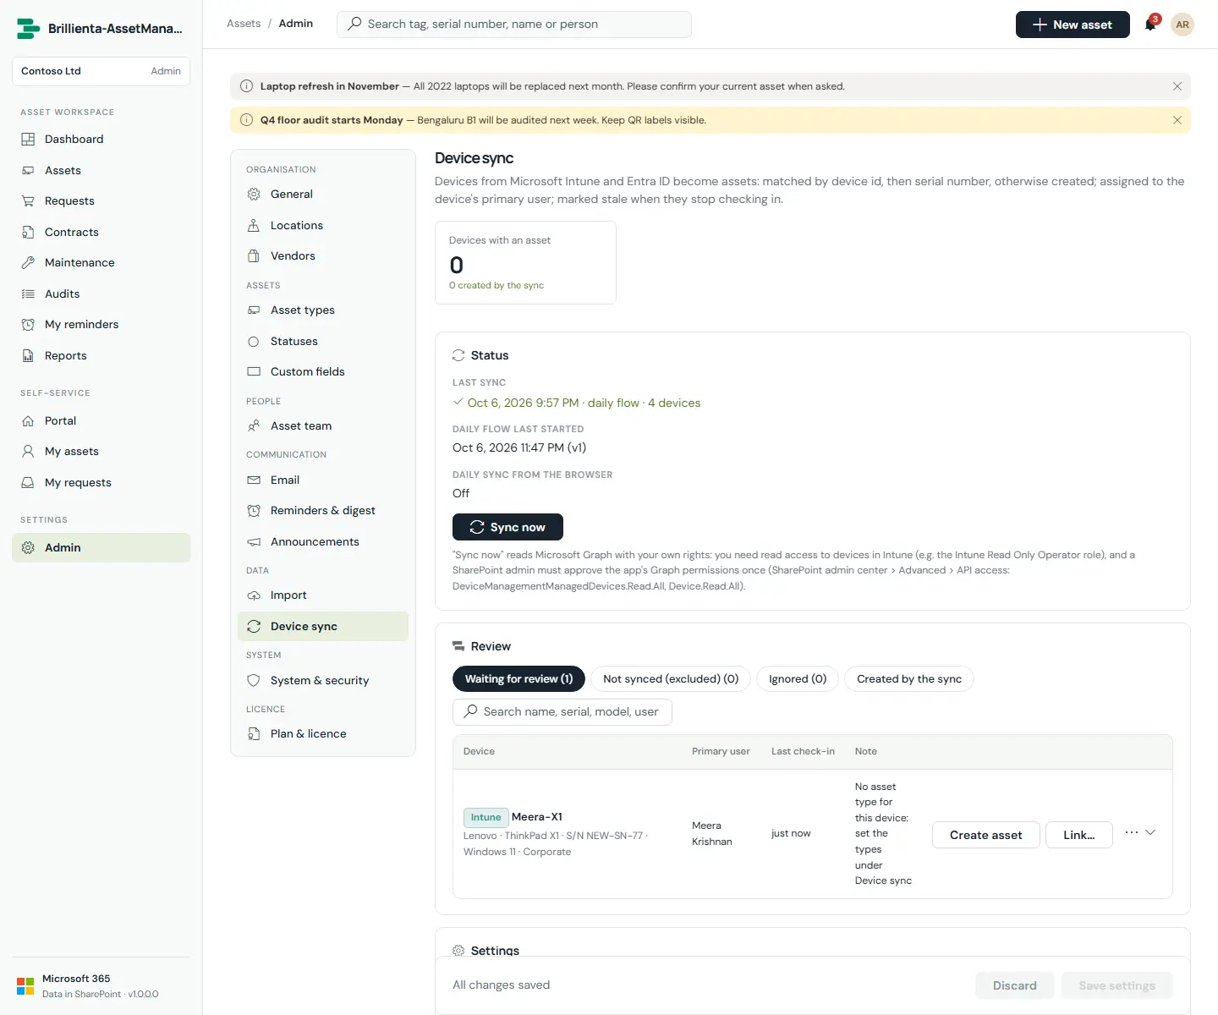Click the Discard button
Screen dimensions: 1218x1015
pos(1014,985)
